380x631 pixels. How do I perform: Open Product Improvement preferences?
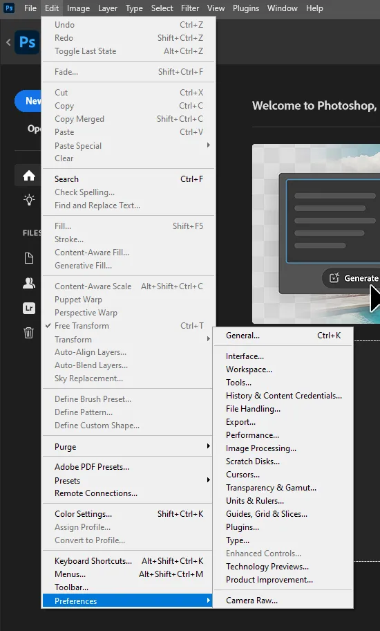click(283, 580)
